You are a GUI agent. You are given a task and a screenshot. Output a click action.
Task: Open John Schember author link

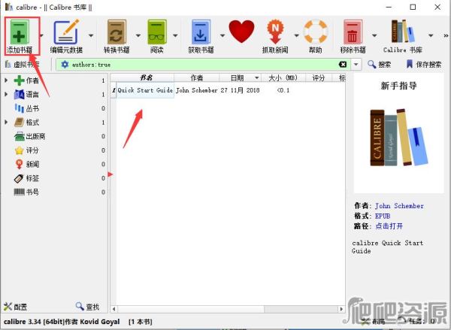(399, 206)
